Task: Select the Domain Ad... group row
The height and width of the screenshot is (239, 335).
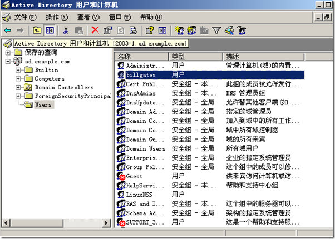Action: [x=210, y=112]
